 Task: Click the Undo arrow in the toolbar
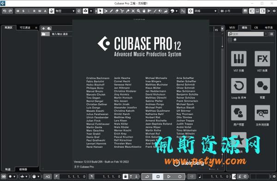pos(5,11)
